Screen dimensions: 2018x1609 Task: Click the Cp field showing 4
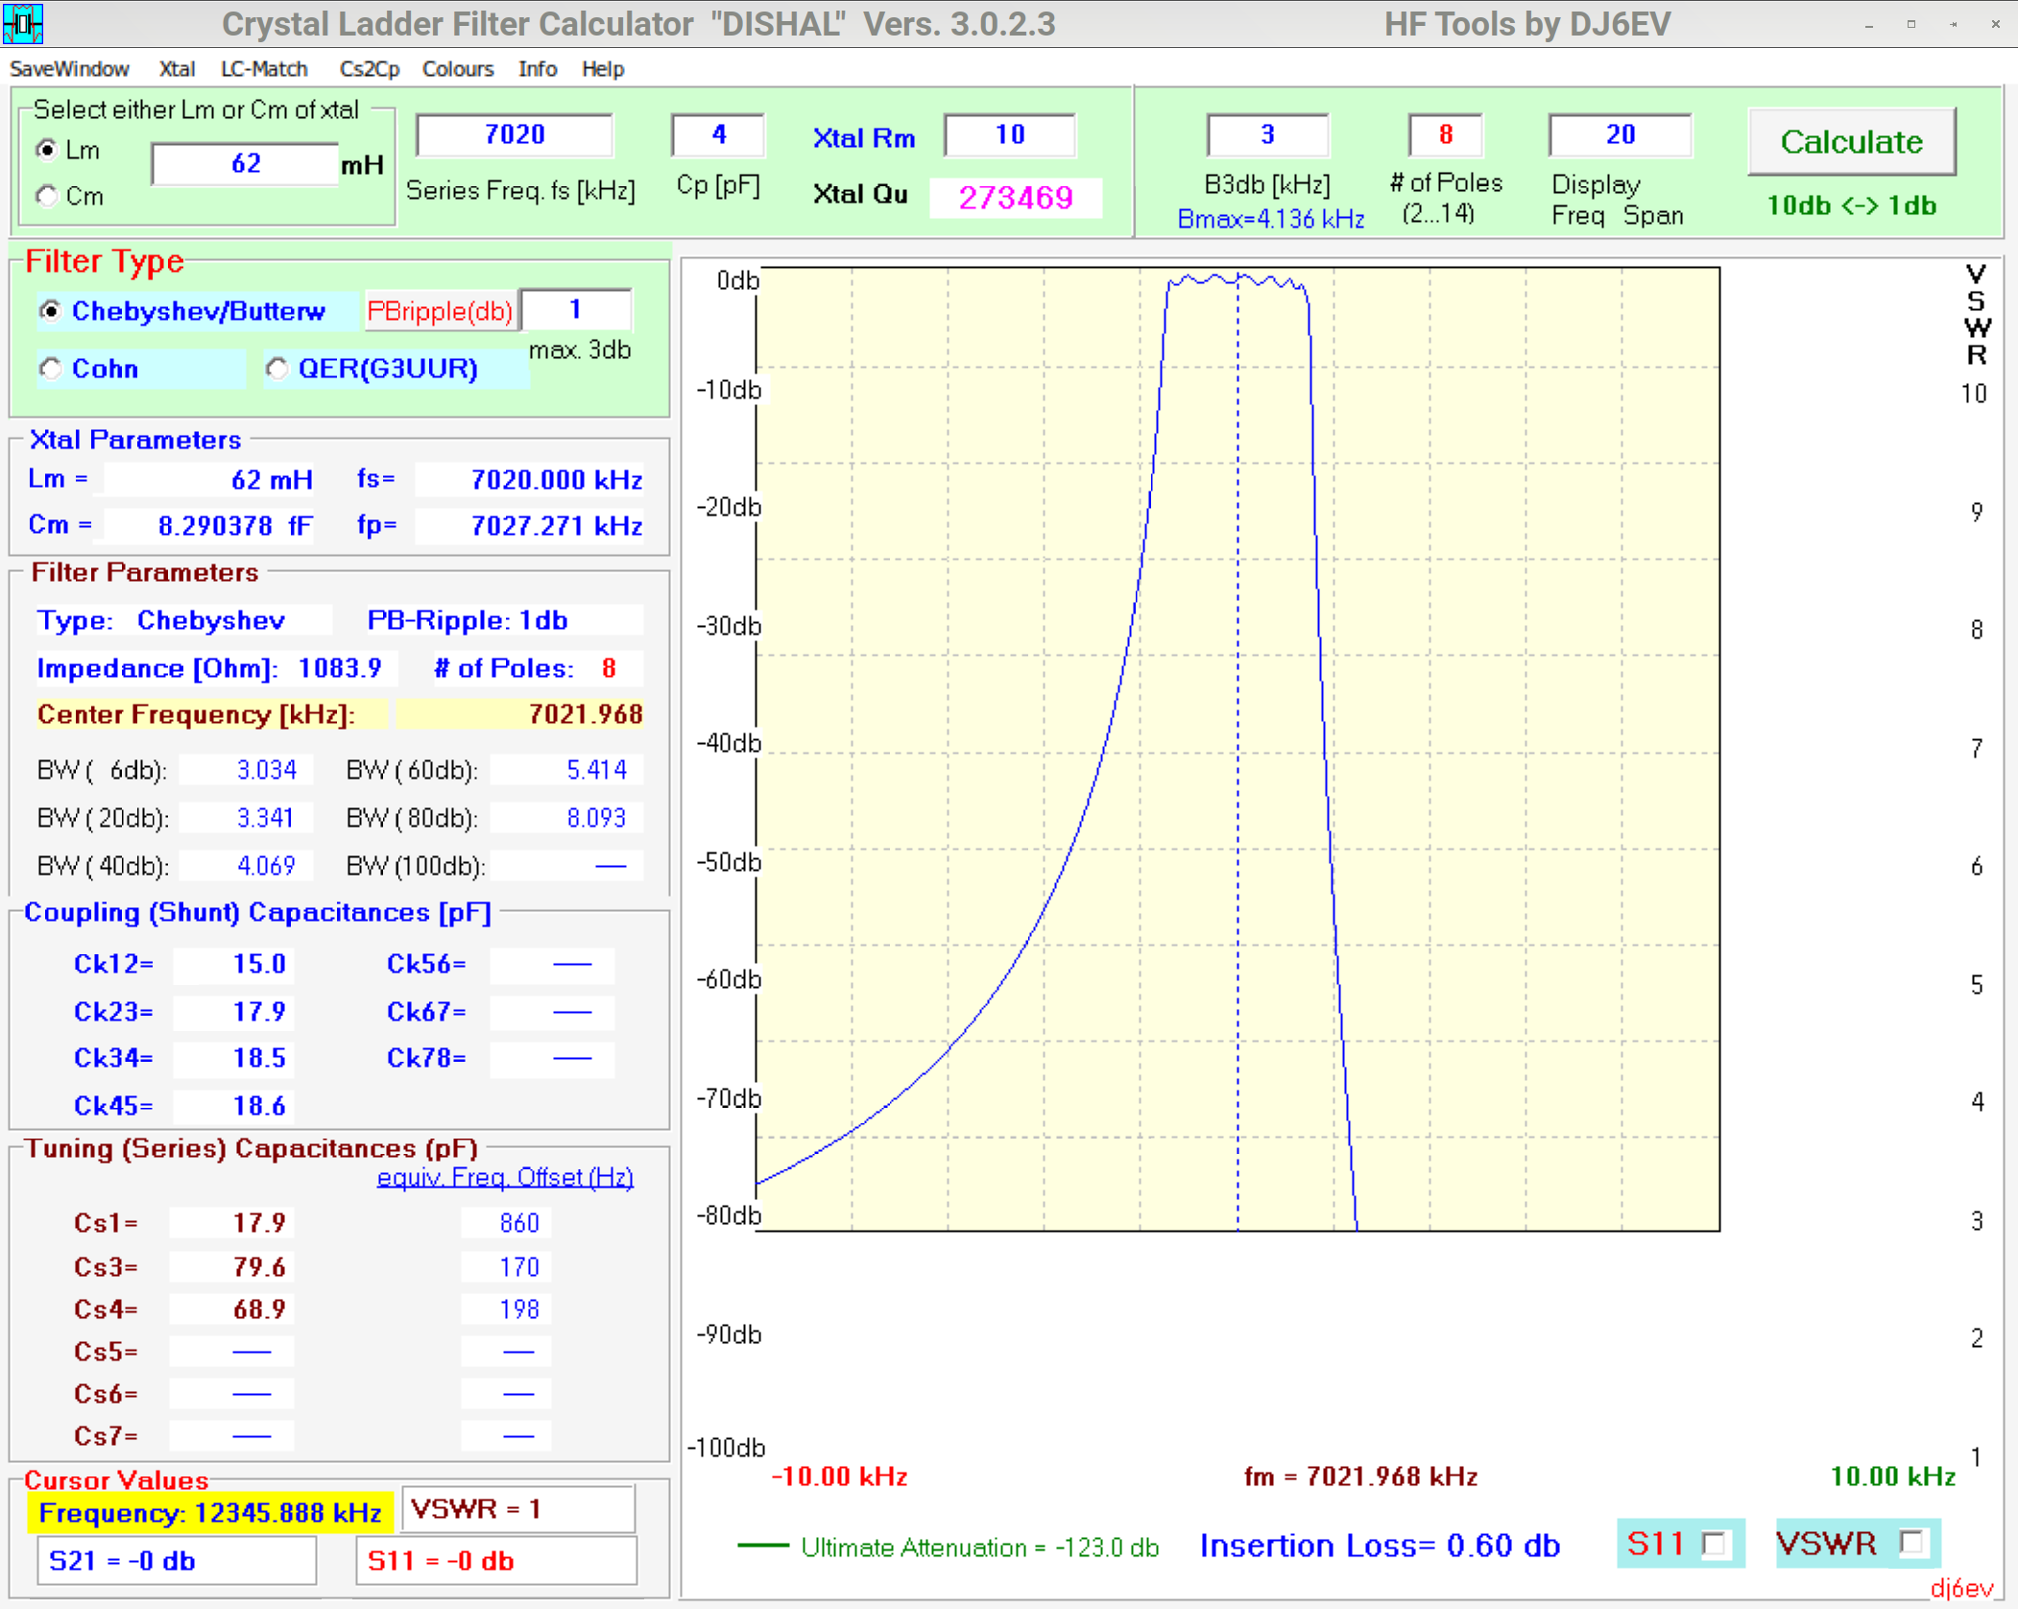pos(718,134)
